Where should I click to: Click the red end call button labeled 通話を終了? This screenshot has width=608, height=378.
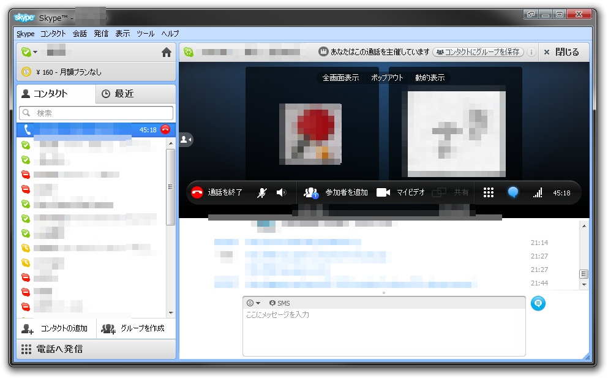point(216,192)
